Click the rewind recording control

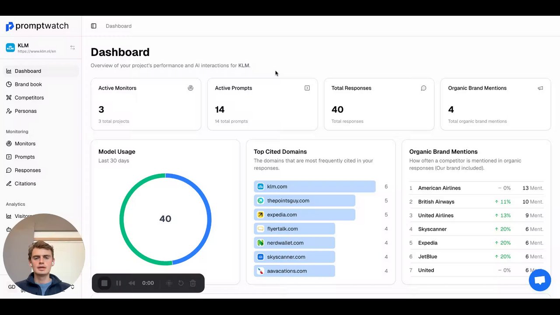(132, 283)
